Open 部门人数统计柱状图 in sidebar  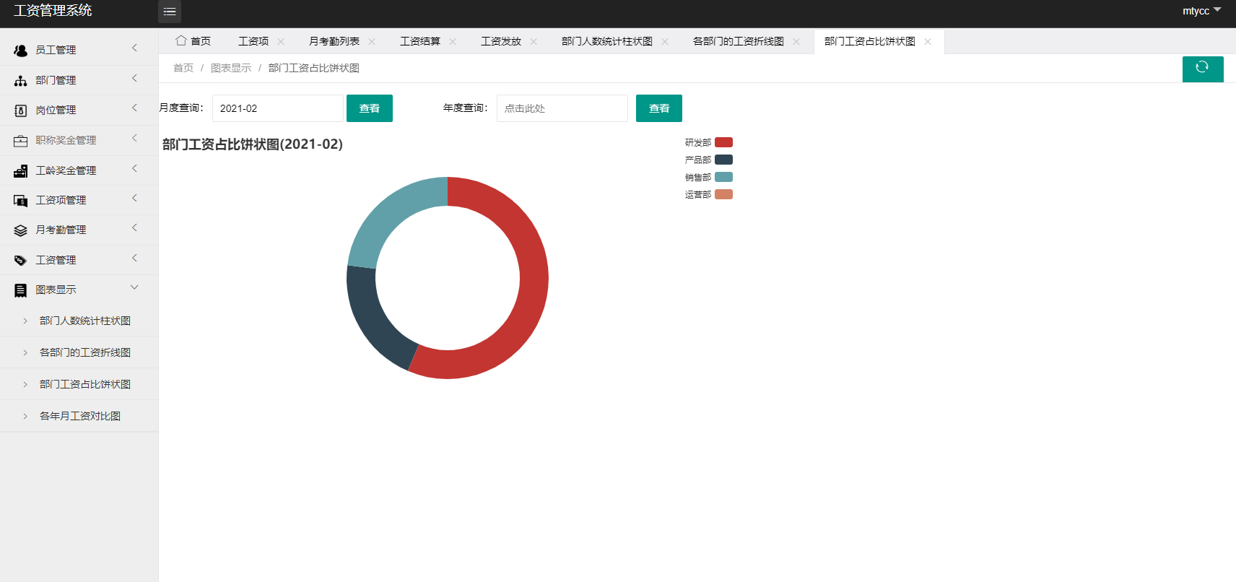[85, 321]
